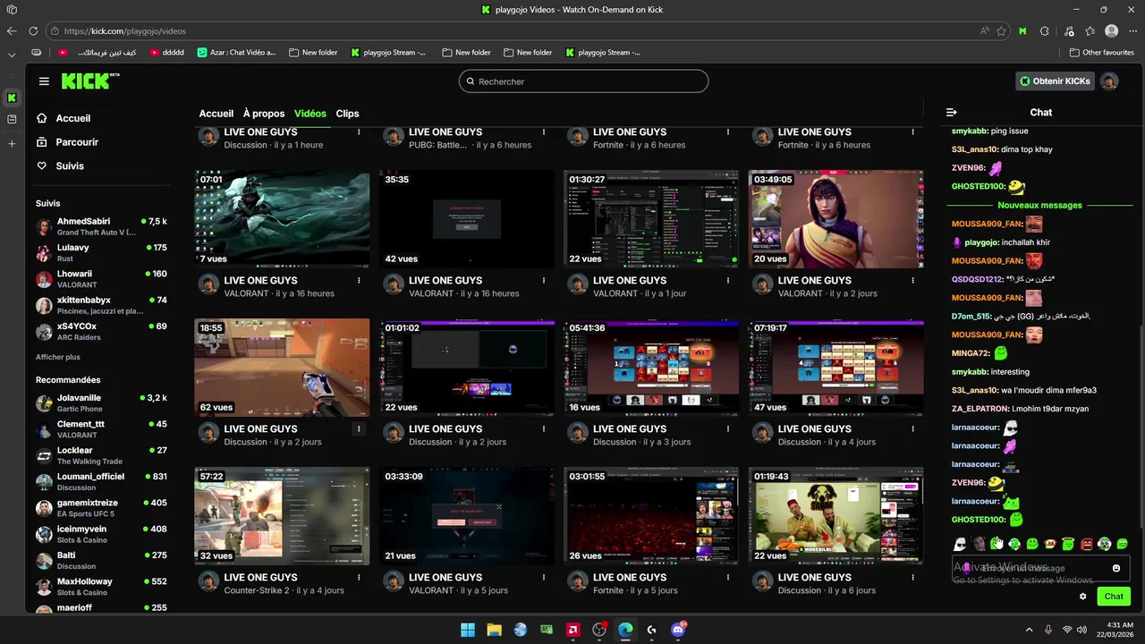Go to Suivis in sidebar
Viewport: 1145px width, 644px height.
pyautogui.click(x=70, y=165)
